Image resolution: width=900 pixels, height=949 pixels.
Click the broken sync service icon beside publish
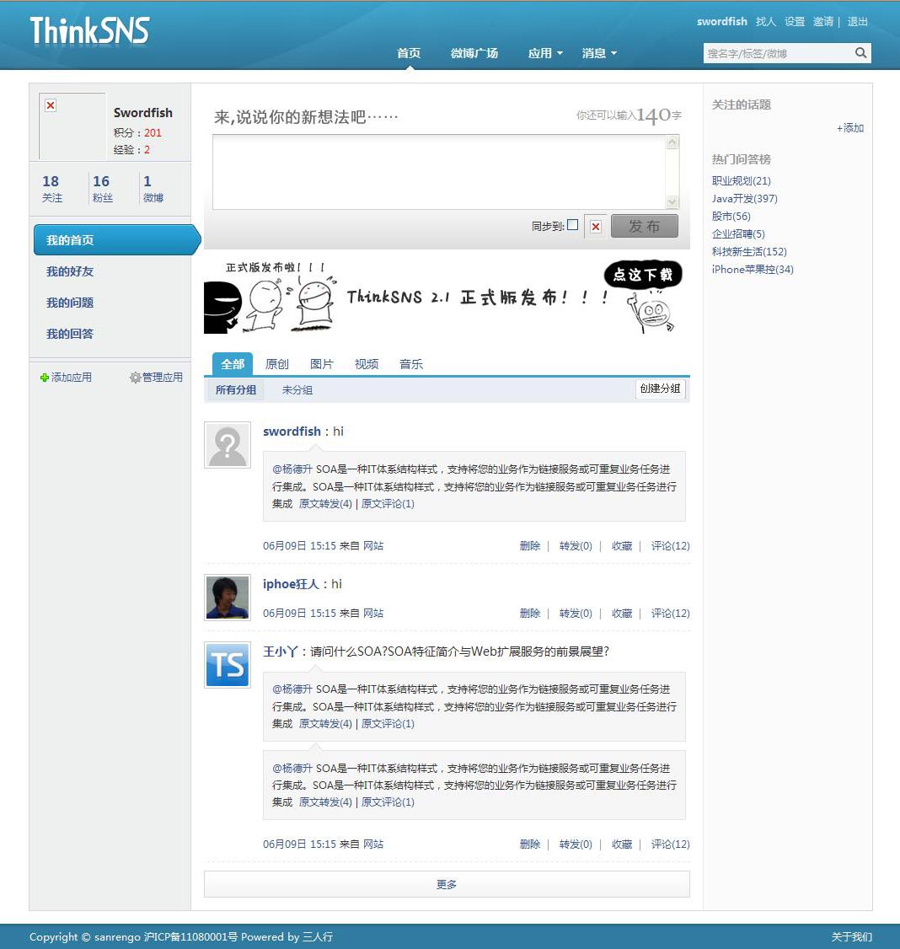pyautogui.click(x=596, y=227)
